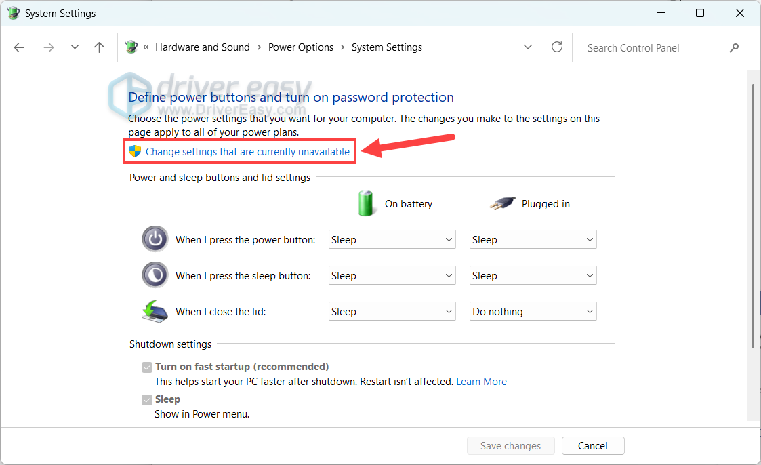Toggle Turn on fast startup checkbox
This screenshot has height=465, width=761.
click(147, 367)
